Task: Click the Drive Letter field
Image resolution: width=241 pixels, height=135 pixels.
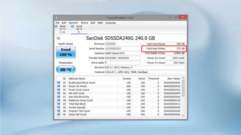Action: [123, 63]
